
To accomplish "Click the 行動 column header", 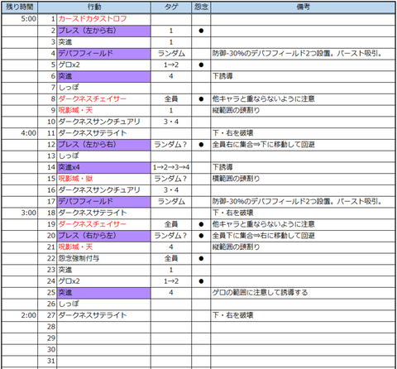I will (x=94, y=7).
